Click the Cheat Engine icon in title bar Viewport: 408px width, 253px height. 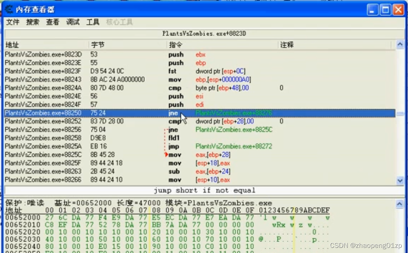(x=9, y=10)
